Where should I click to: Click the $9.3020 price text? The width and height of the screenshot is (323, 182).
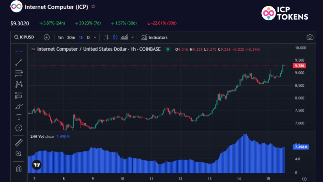(20, 23)
